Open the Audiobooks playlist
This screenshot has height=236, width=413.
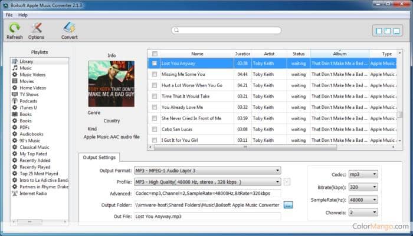pos(31,134)
